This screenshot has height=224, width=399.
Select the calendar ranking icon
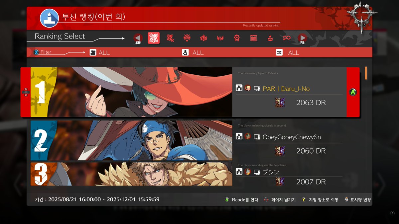coord(253,38)
